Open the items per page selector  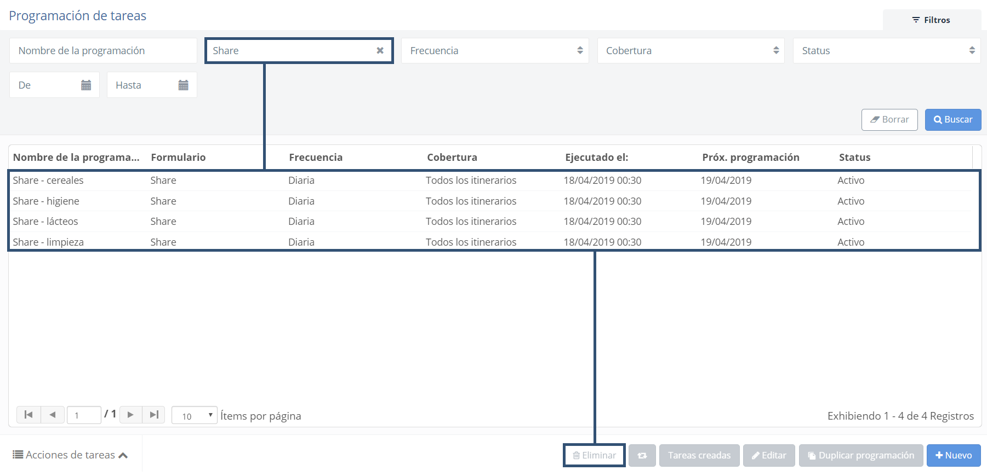194,415
